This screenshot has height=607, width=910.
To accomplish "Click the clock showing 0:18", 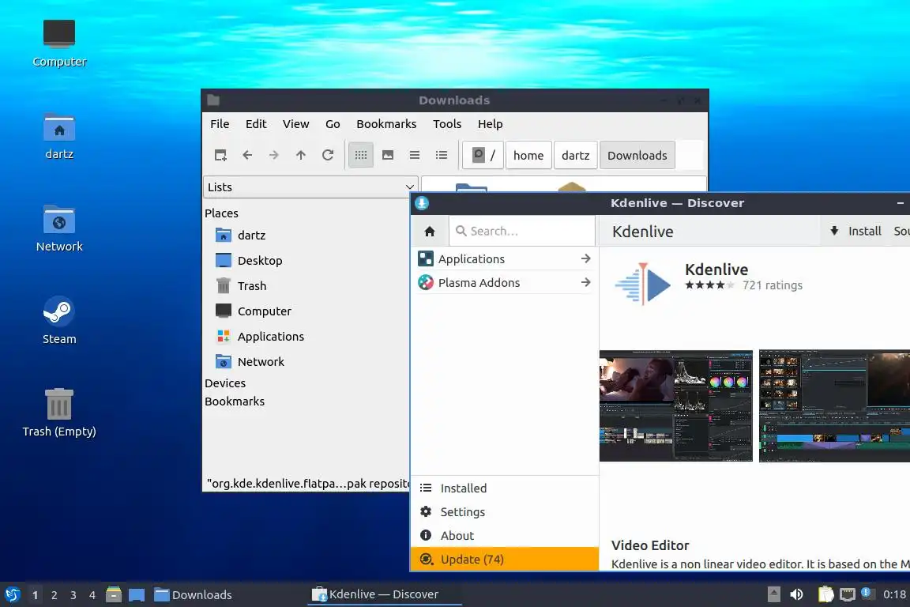I will [x=894, y=594].
